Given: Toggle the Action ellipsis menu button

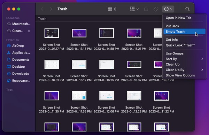Looking at the screenshot, I should [168, 9].
